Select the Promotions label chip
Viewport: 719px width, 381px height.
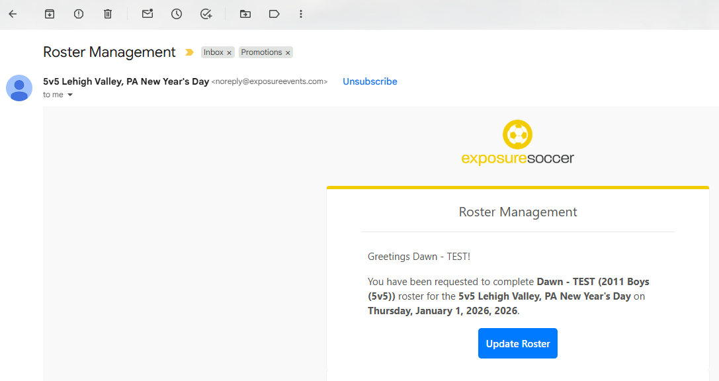261,52
